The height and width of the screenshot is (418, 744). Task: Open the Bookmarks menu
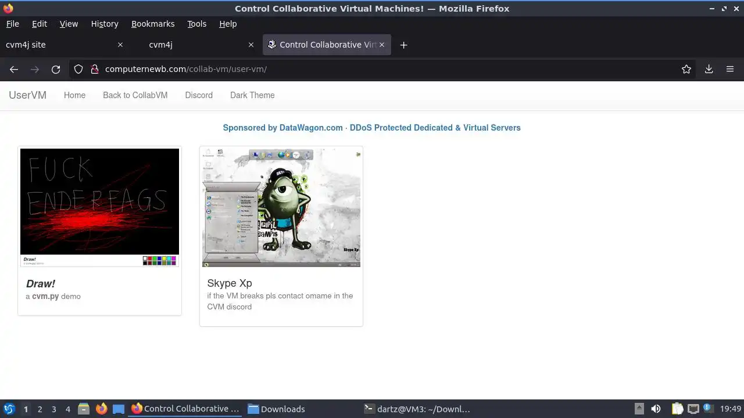[153, 24]
